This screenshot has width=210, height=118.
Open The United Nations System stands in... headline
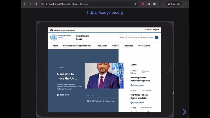139,96
